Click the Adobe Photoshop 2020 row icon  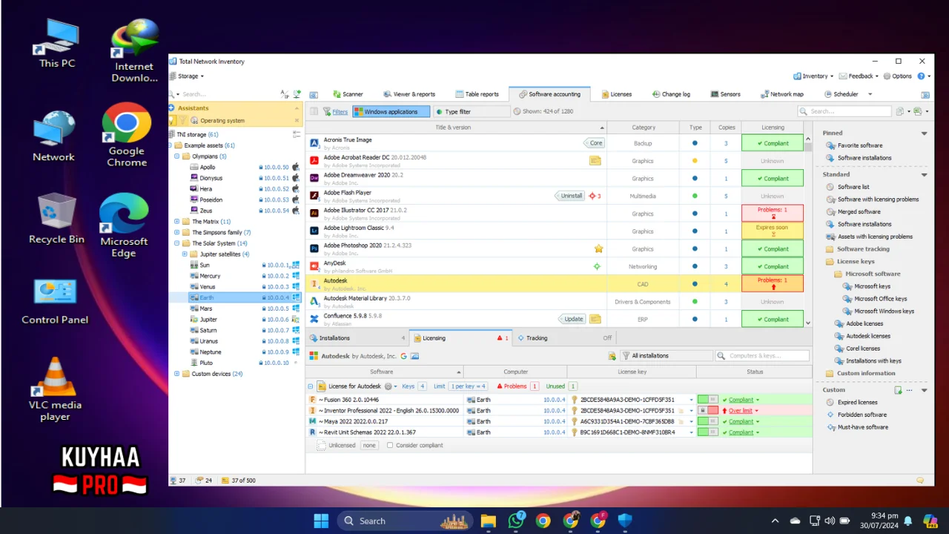(x=314, y=249)
